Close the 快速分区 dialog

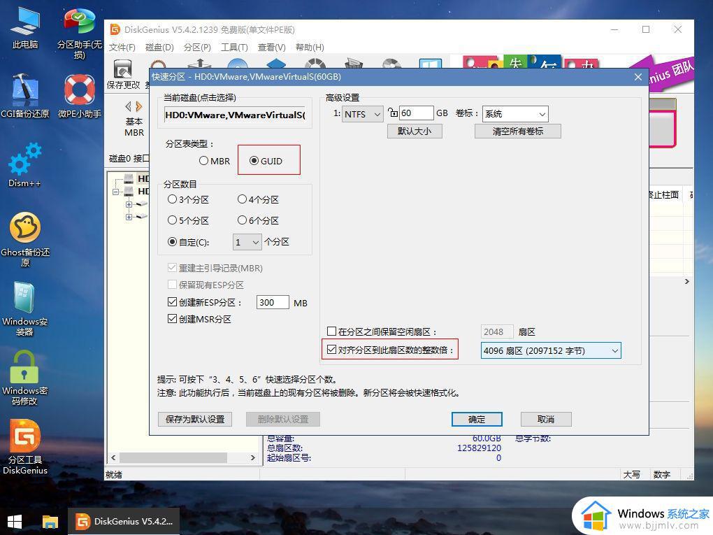pyautogui.click(x=638, y=77)
